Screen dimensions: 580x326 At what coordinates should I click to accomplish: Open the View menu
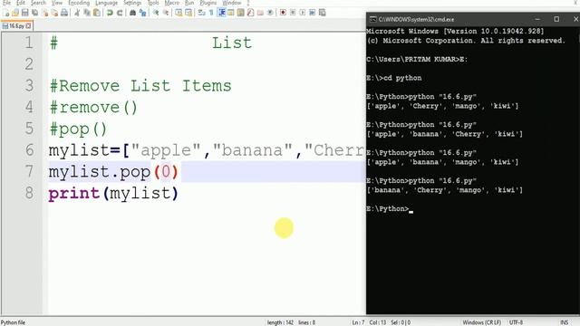click(x=56, y=3)
